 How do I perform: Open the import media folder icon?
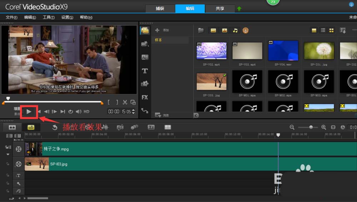click(x=201, y=30)
